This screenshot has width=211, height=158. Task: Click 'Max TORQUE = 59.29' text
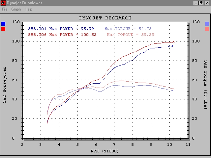131,35
